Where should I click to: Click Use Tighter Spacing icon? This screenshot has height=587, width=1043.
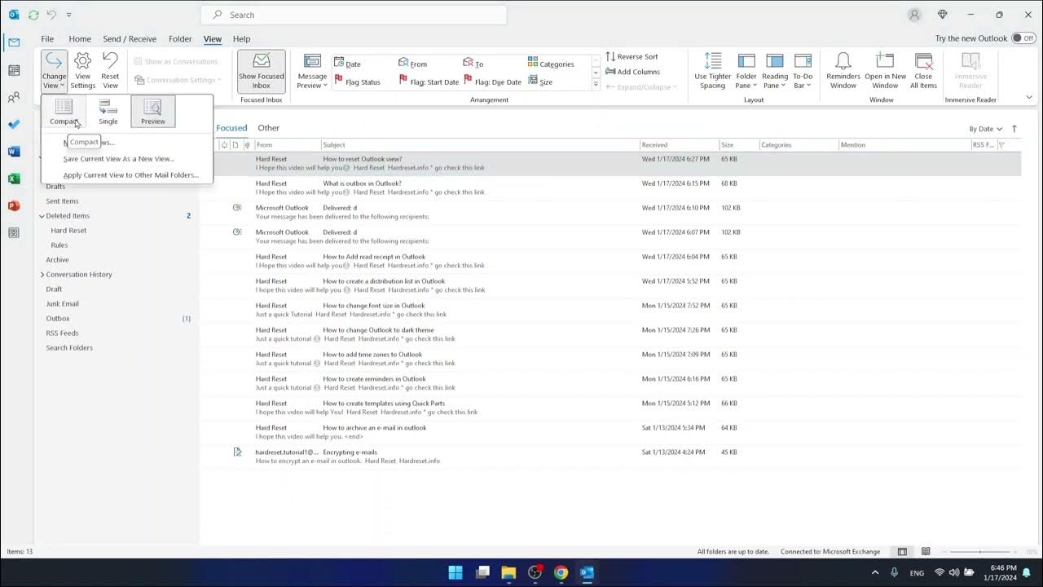point(712,62)
